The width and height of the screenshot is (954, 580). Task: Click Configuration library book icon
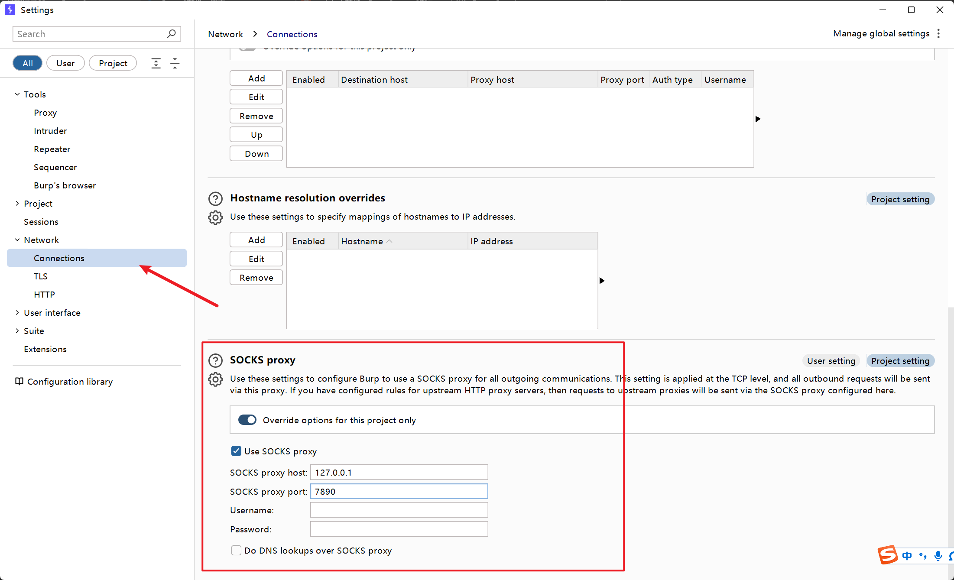pyautogui.click(x=19, y=381)
